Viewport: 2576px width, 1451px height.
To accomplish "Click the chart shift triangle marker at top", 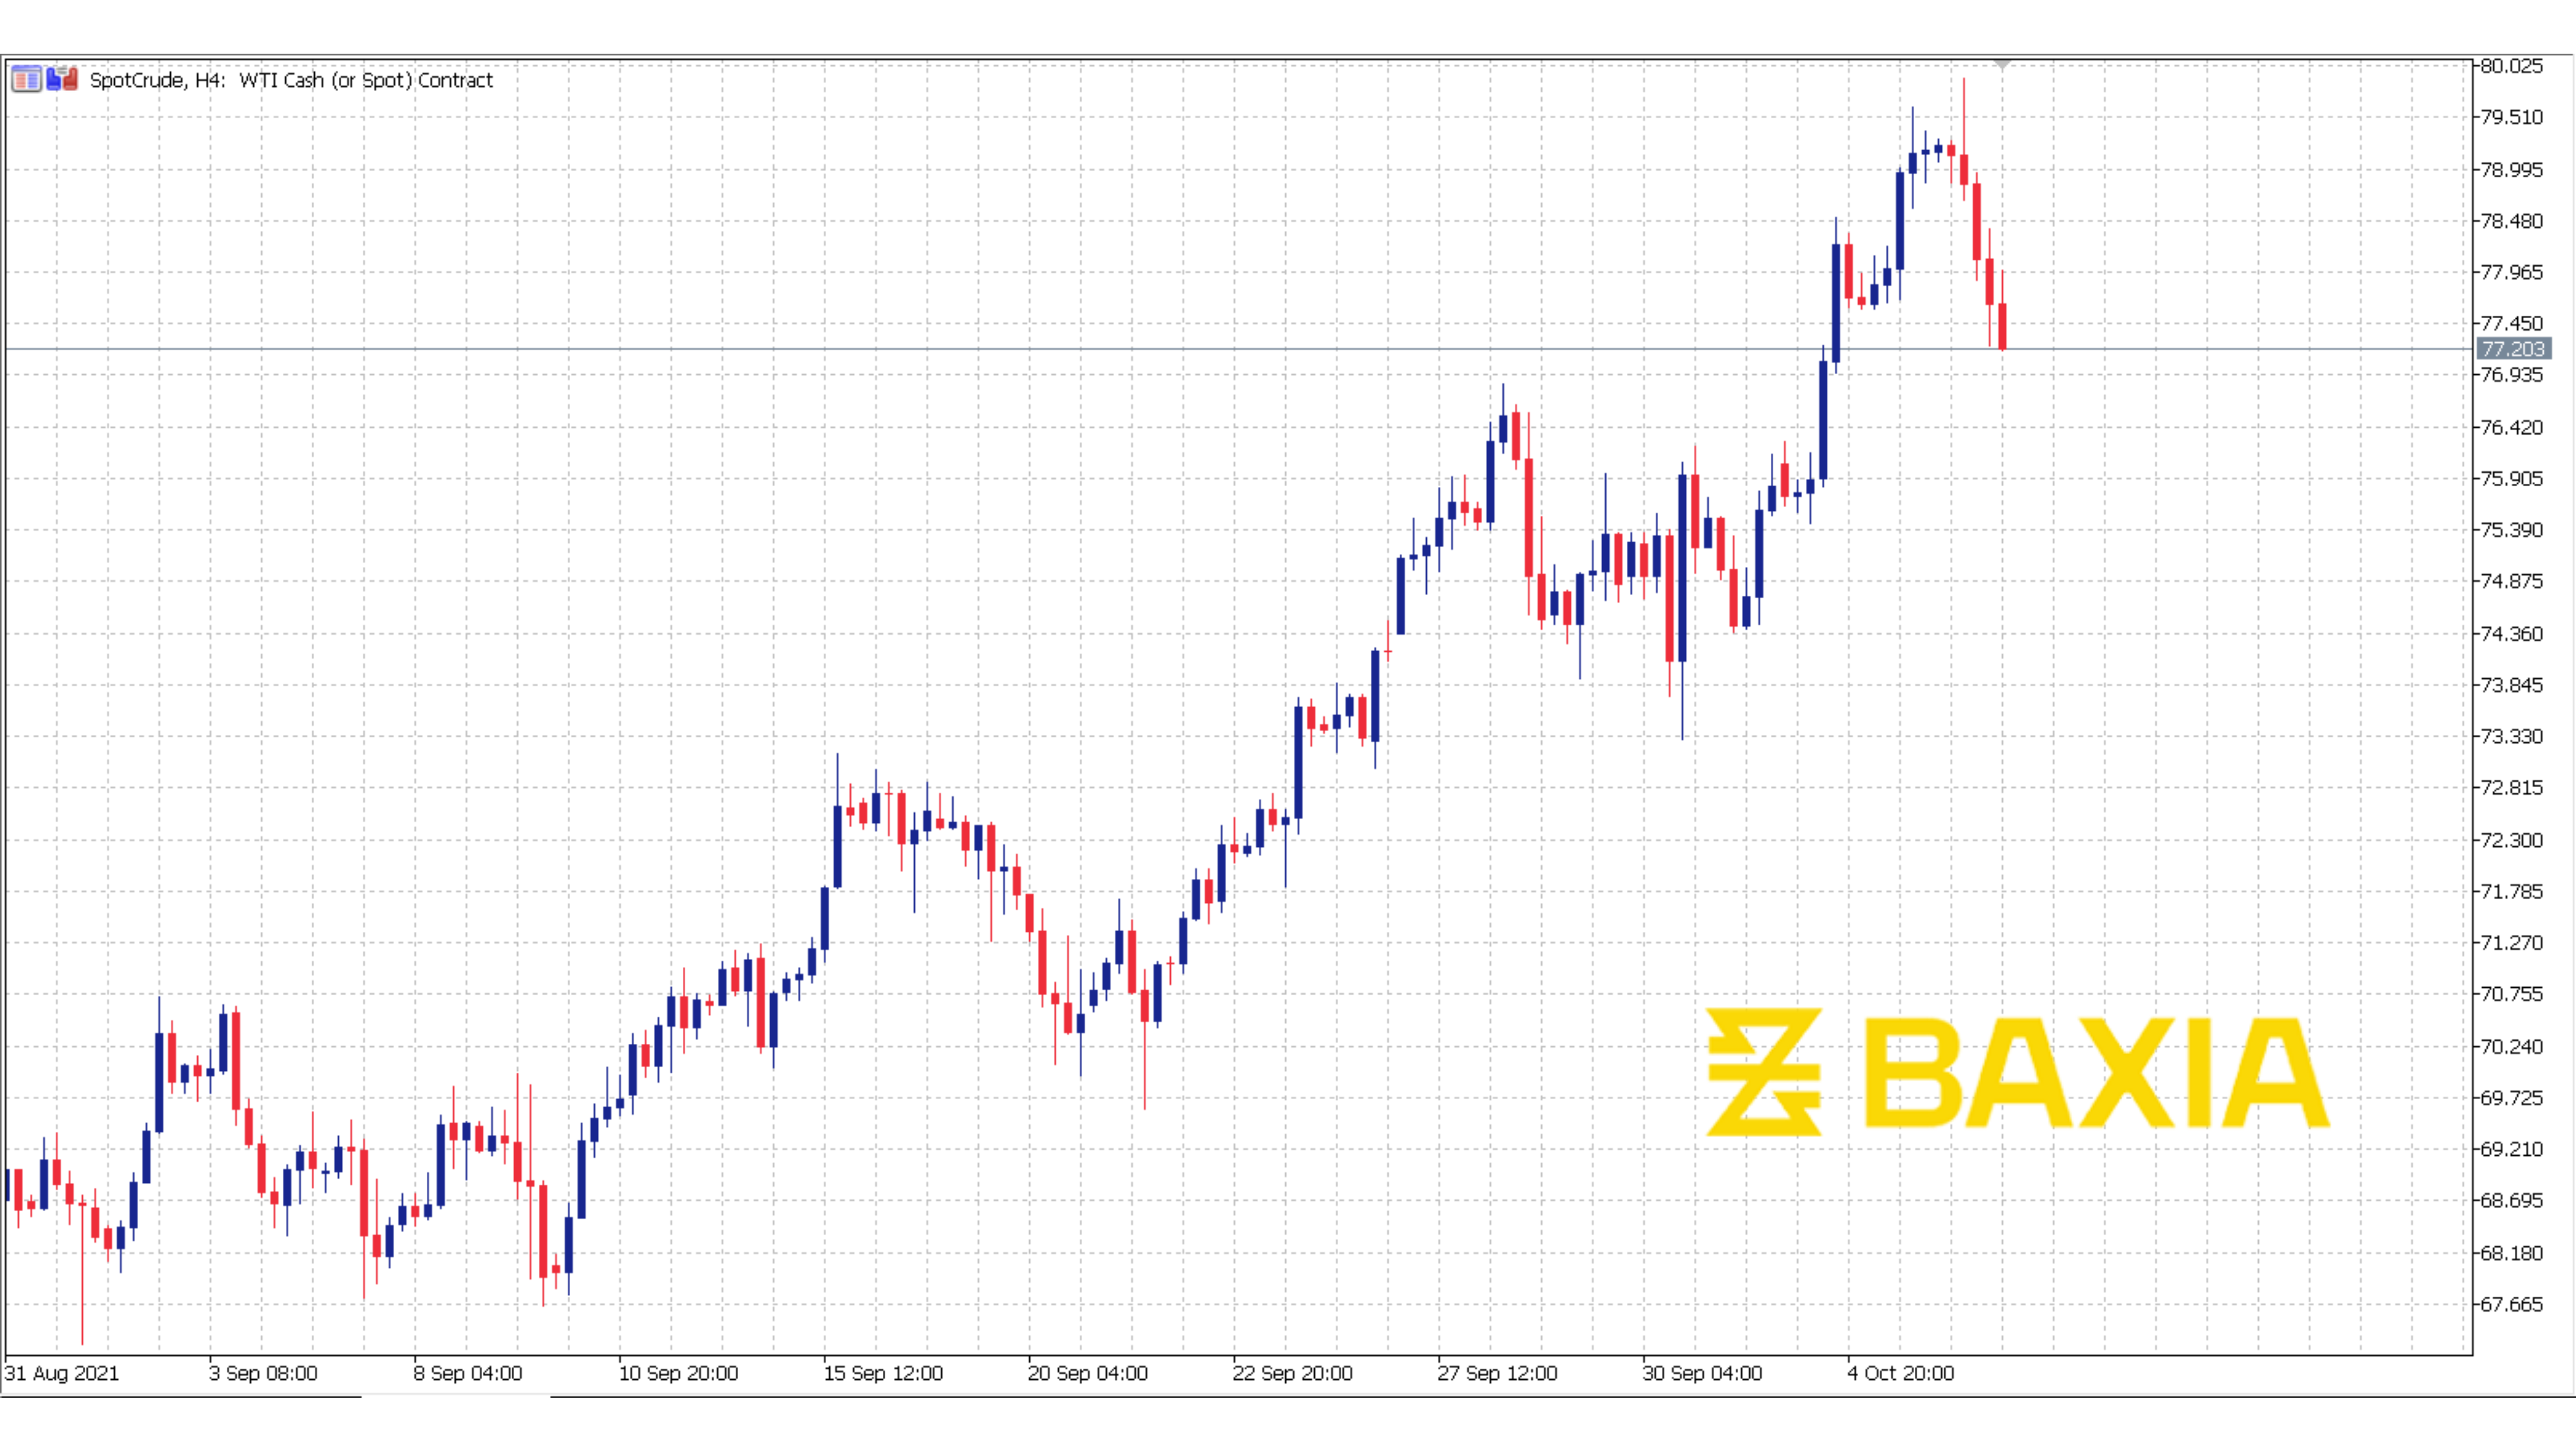I will click(2002, 65).
